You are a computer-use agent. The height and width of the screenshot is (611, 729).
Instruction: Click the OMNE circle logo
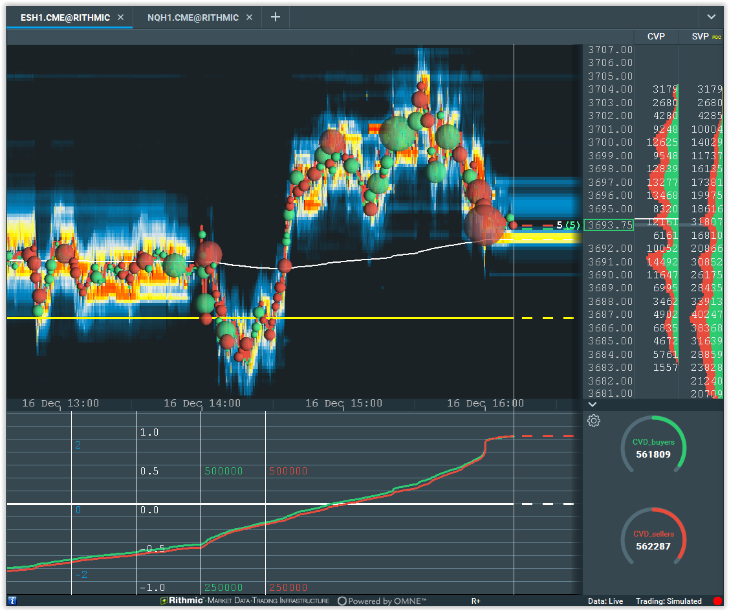click(x=342, y=601)
